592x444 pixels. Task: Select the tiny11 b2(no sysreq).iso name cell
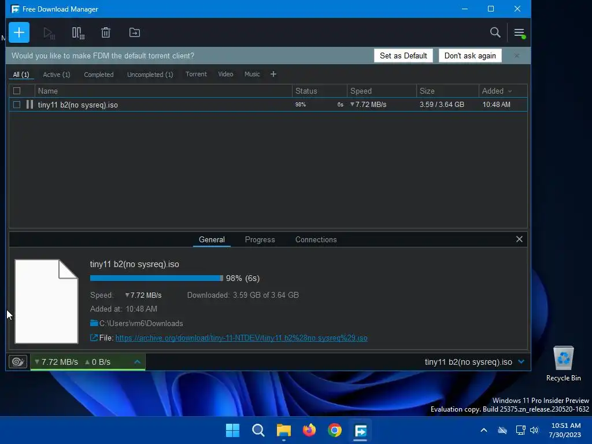(x=78, y=105)
